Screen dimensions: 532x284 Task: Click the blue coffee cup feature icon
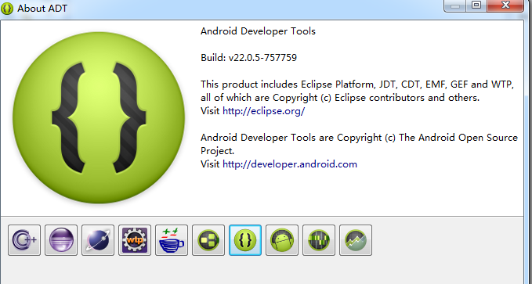[172, 240]
